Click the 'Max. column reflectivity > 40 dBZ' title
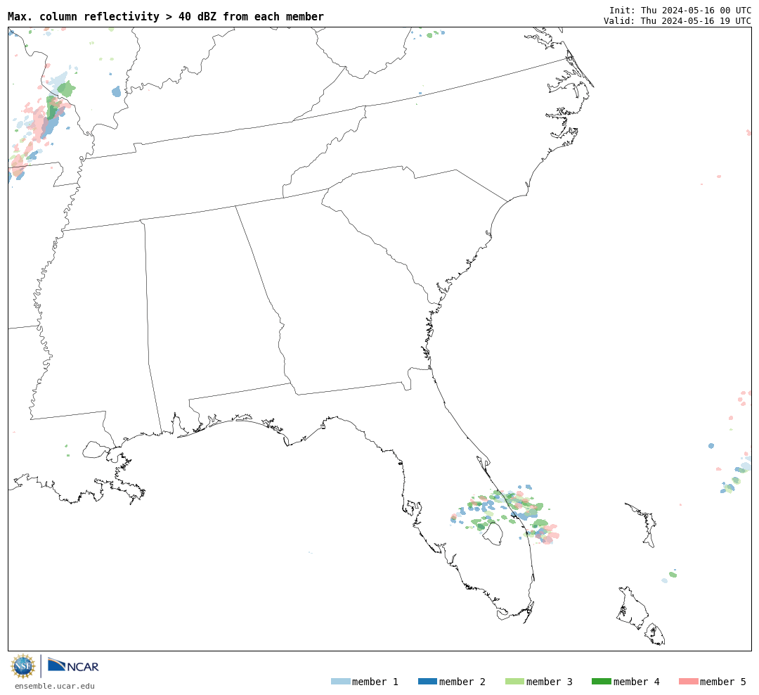The width and height of the screenshot is (759, 695). tap(166, 16)
